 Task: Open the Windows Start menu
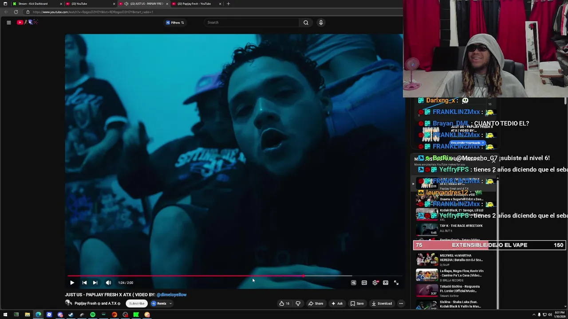tap(5, 315)
